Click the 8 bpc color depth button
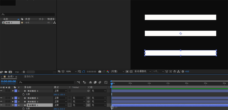The height and width of the screenshot is (110, 228). point(17,72)
